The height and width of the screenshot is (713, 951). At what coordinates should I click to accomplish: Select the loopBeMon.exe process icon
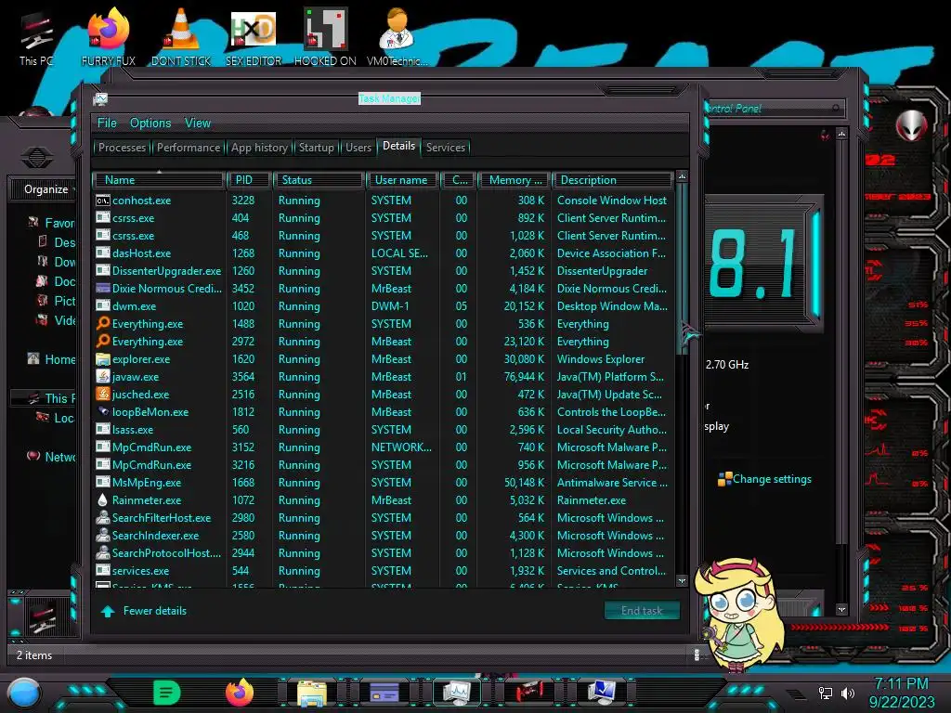point(102,411)
